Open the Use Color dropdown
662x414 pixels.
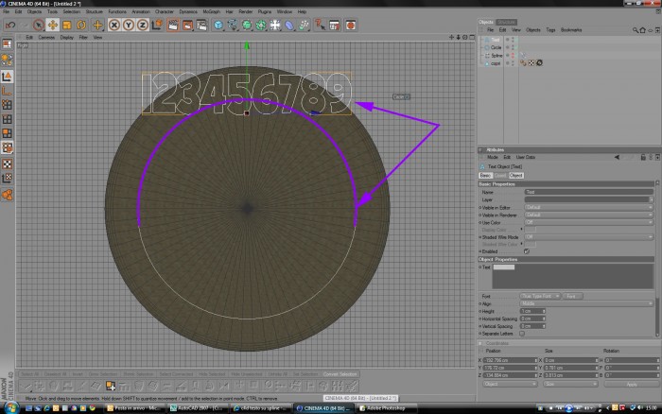588,222
